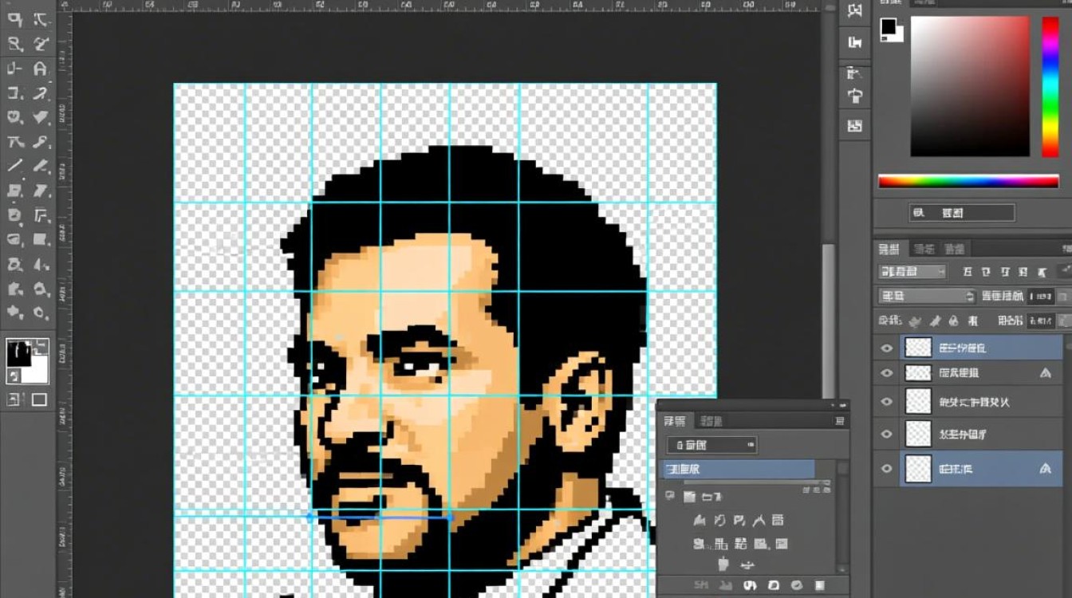
Task: Click the floating panel's vertical scrollbar
Action: (x=842, y=516)
